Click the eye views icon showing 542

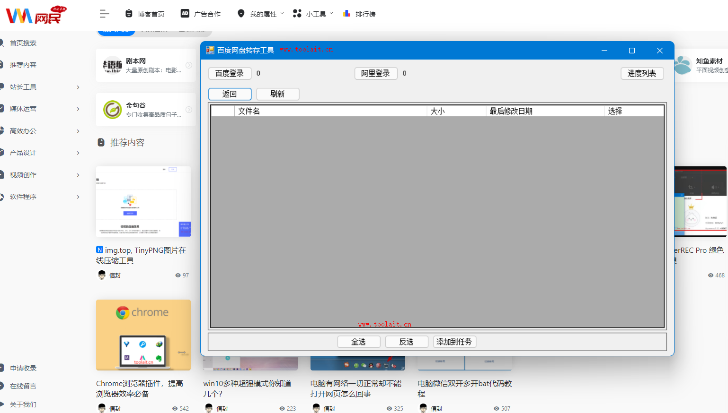pyautogui.click(x=175, y=409)
